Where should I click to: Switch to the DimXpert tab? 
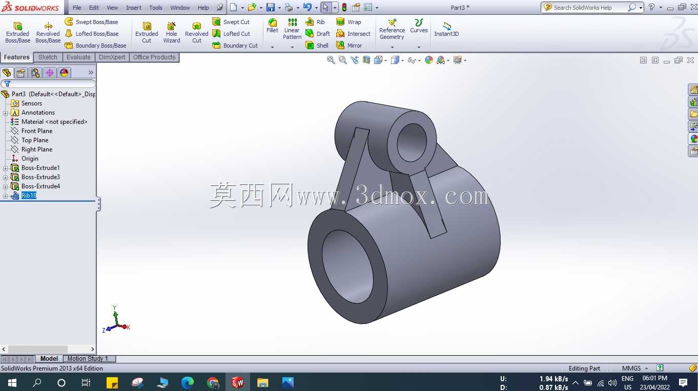click(x=112, y=57)
